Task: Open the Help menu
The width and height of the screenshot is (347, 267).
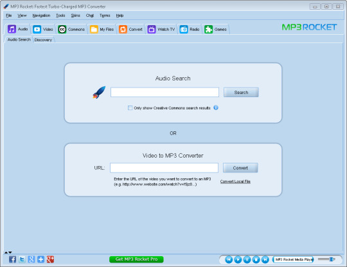Action: click(120, 15)
